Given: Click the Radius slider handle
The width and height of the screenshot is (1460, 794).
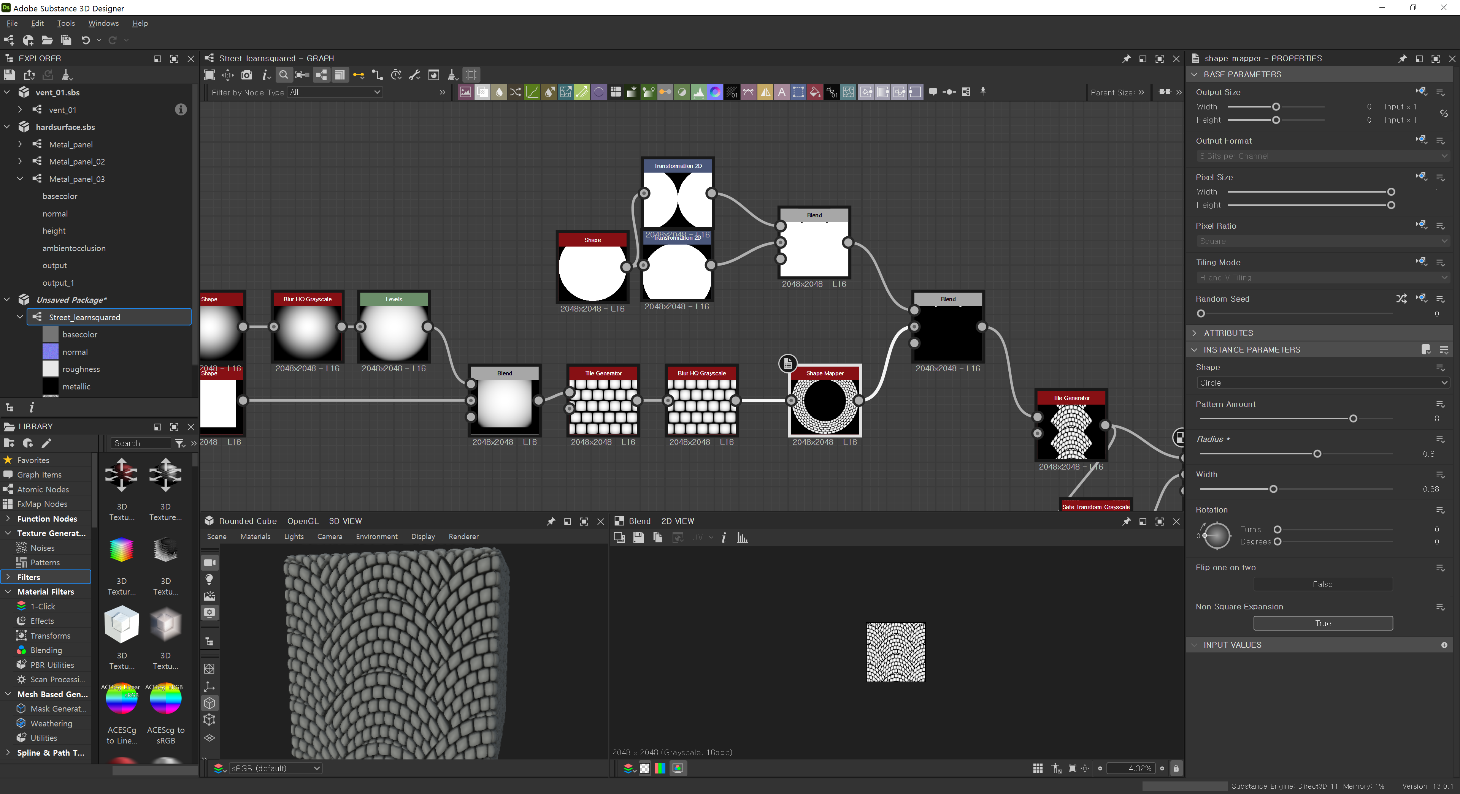Looking at the screenshot, I should click(1317, 454).
